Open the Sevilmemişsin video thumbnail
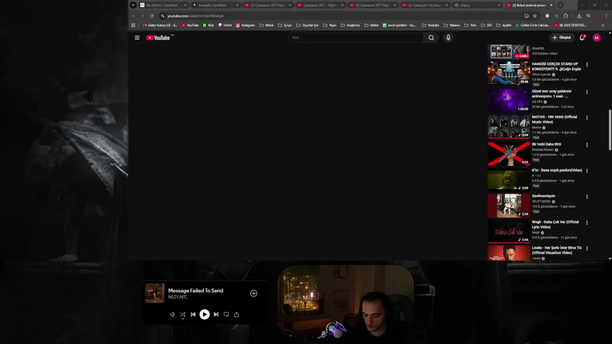The height and width of the screenshot is (344, 612). [509, 205]
